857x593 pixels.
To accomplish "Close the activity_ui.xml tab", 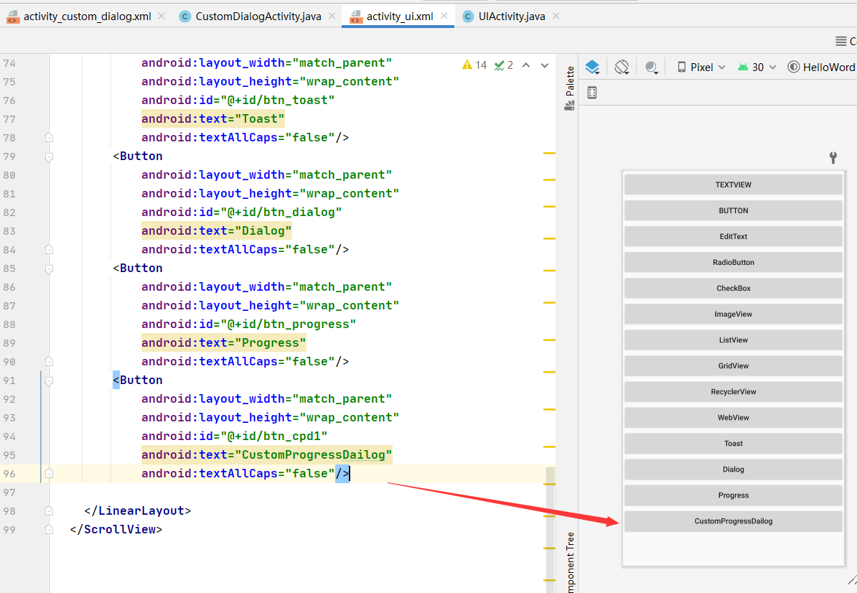I will [x=444, y=16].
